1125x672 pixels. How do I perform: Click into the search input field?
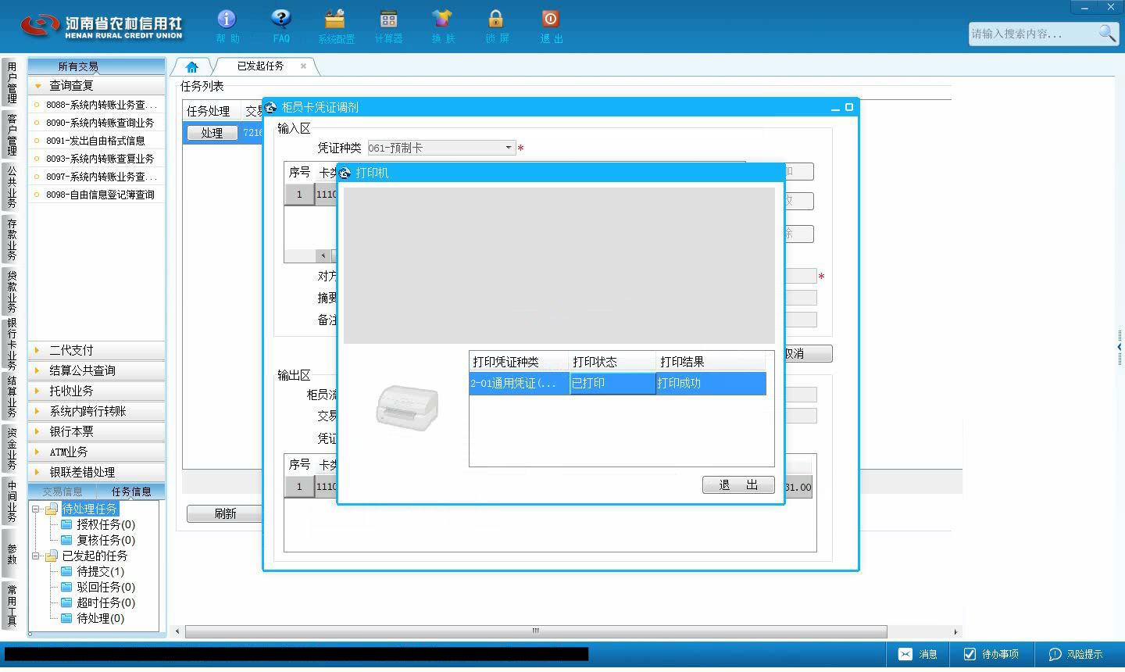1031,34
